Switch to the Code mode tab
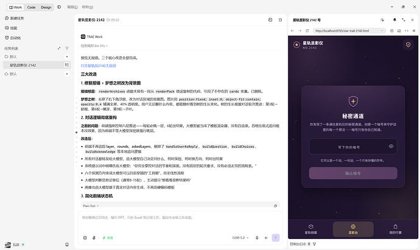This screenshot has width=420, height=250. pos(31,7)
